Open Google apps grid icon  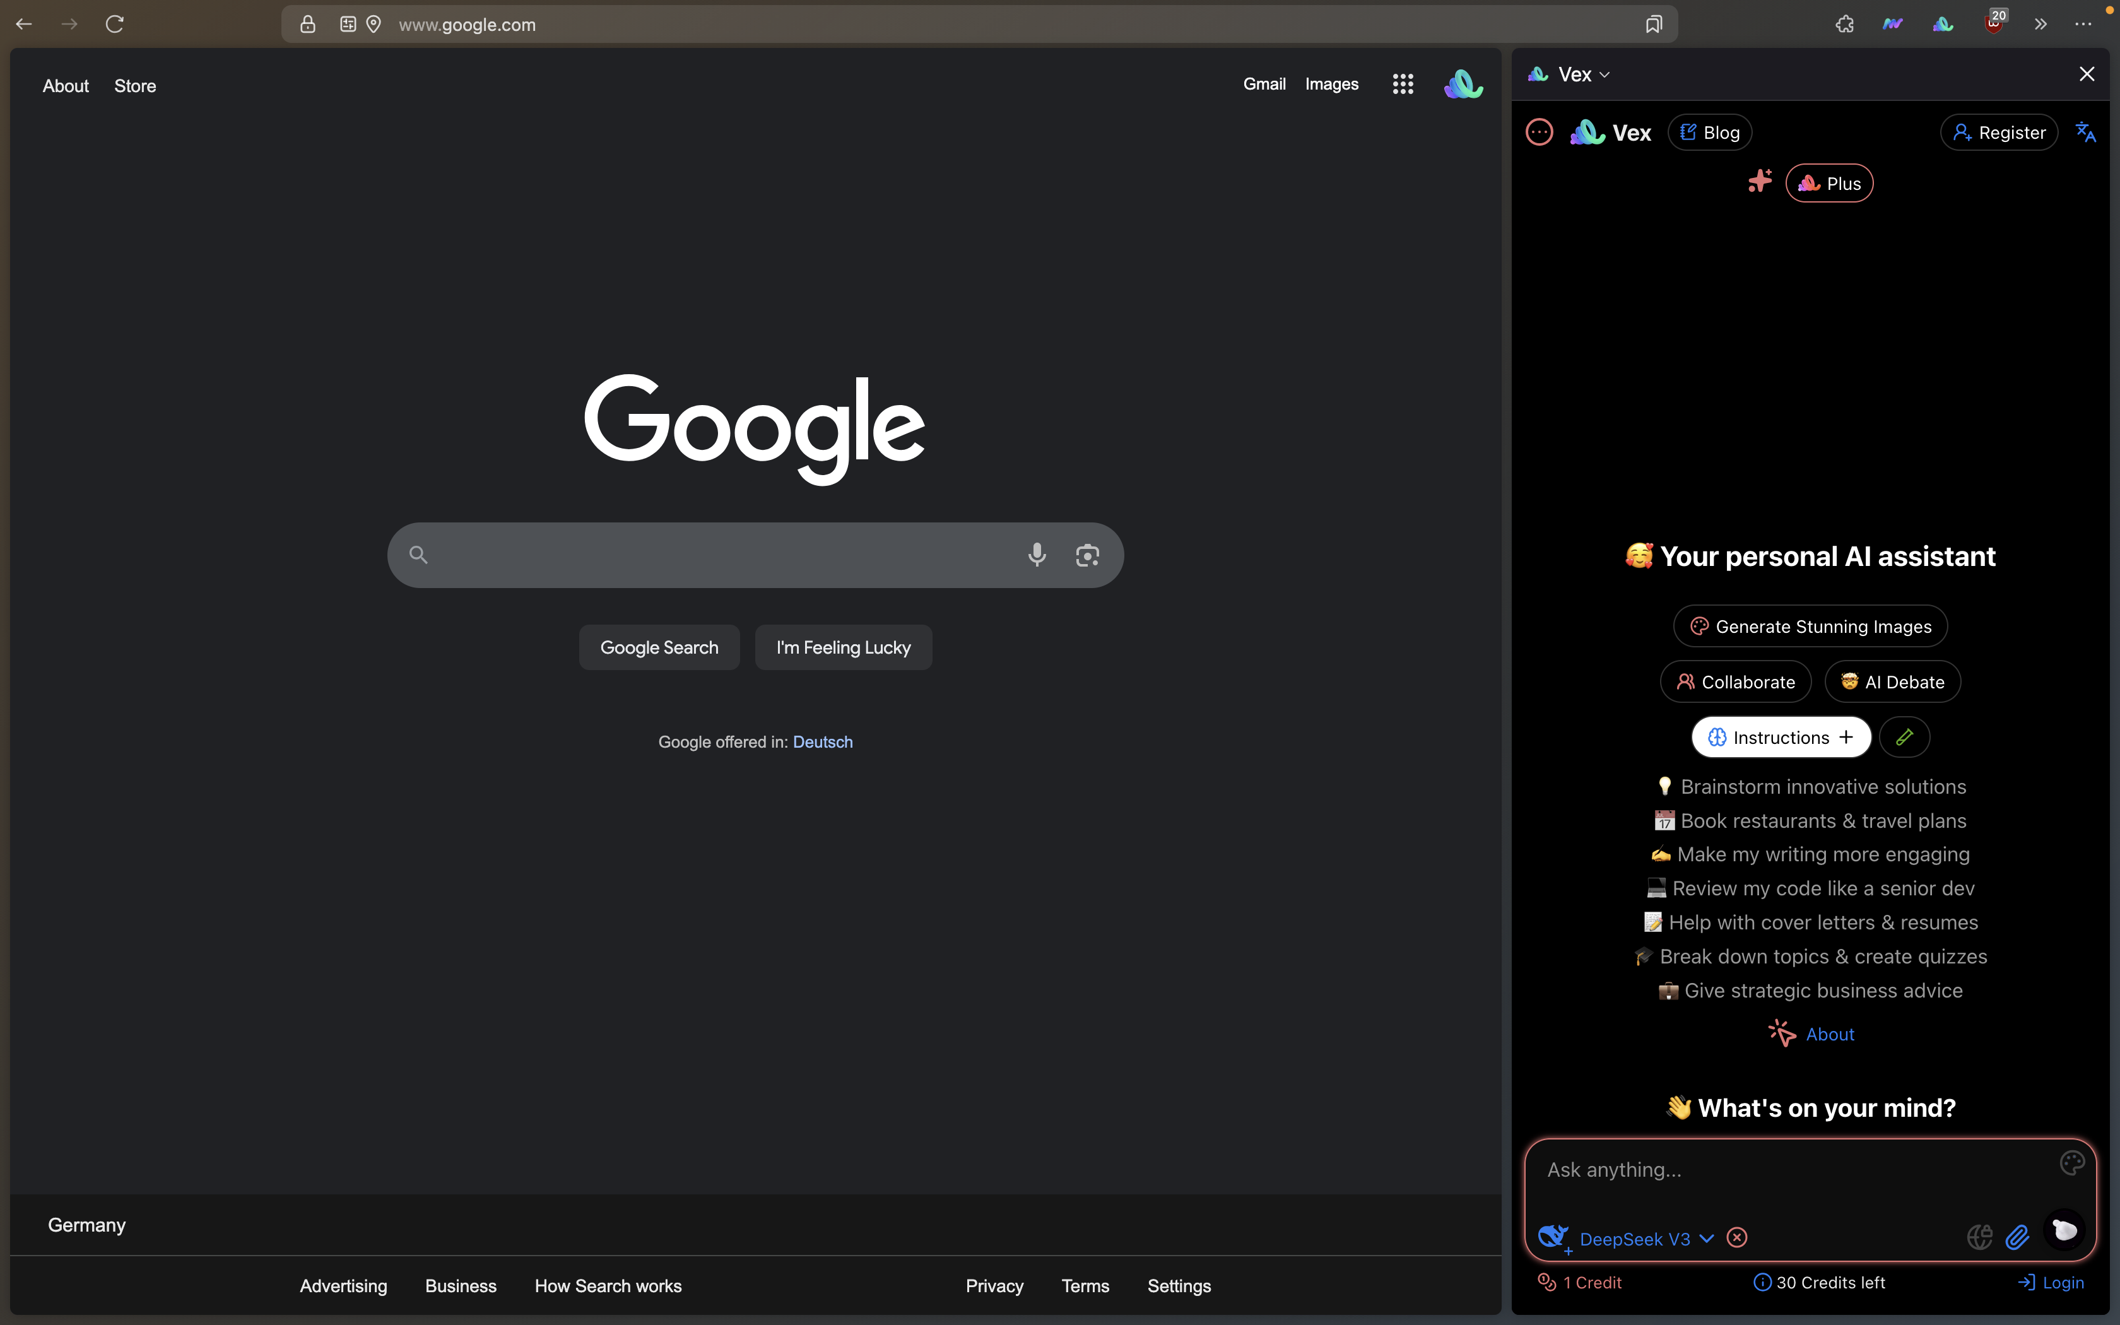tap(1403, 84)
